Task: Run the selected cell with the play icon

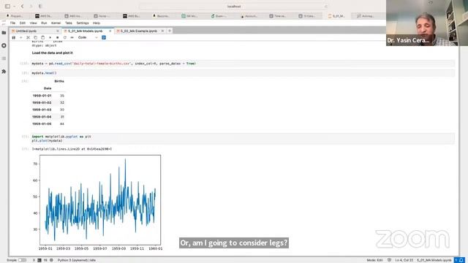Action: pyautogui.click(x=50, y=37)
